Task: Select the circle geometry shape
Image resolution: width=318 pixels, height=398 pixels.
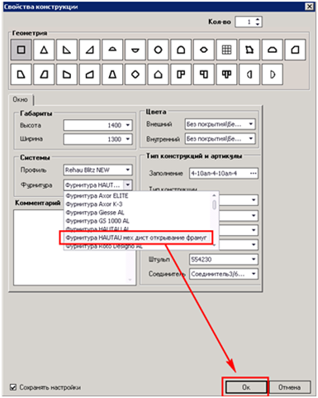Action: [158, 50]
